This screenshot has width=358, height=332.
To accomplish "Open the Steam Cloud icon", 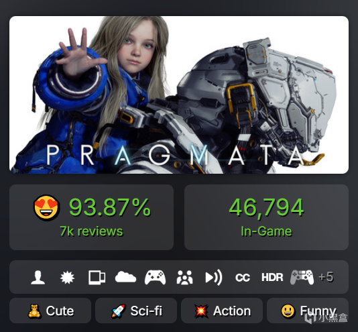I will pyautogui.click(x=125, y=277).
